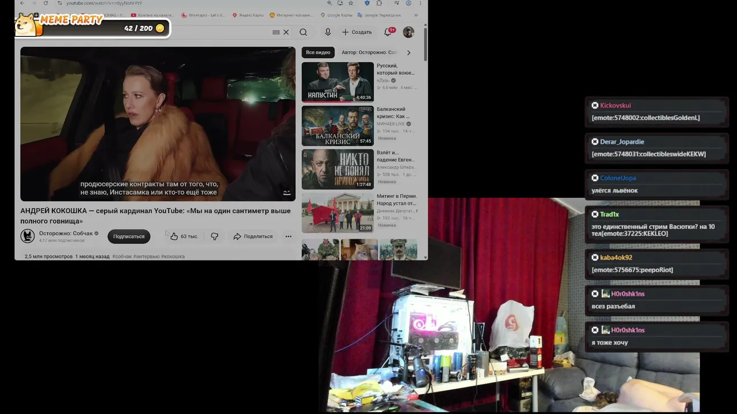
Task: Dismiss Kickovskui chat message with X
Action: (x=595, y=105)
